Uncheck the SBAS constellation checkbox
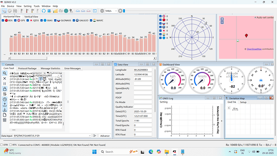 (41, 21)
